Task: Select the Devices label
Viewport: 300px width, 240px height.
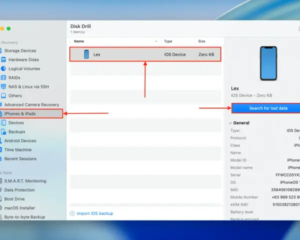Action: point(16,122)
